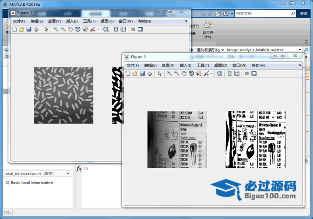
Task: Expand the current folder path dropdown
Action: tap(300, 50)
